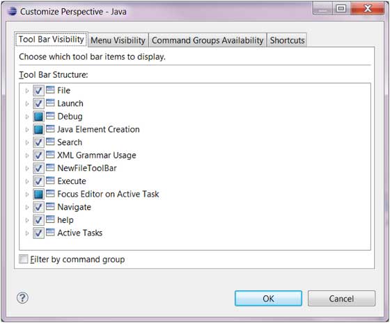Click the toolbar icon beside Active Tasks
The height and width of the screenshot is (323, 390).
pyautogui.click(x=50, y=232)
